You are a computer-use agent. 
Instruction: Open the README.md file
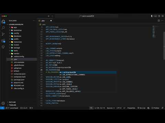19,85
